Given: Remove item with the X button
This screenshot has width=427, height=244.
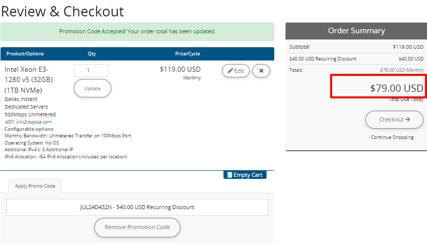Looking at the screenshot, I should [261, 71].
